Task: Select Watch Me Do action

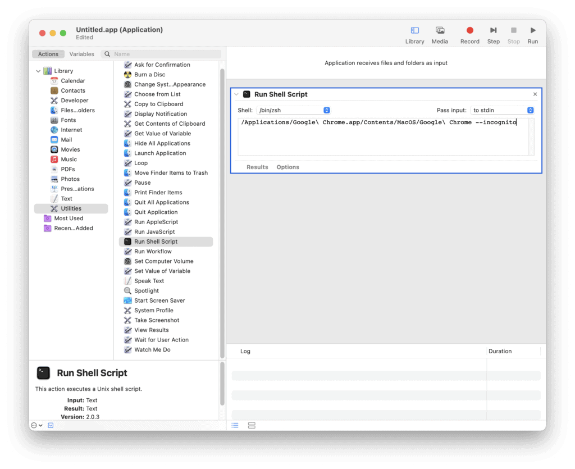Action: click(152, 350)
